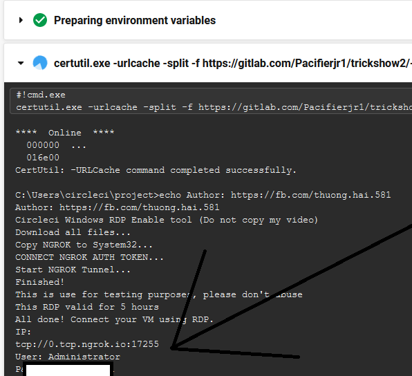Click the Author fb.com link on output line
412x376 pixels.
pyautogui.click(x=139, y=207)
